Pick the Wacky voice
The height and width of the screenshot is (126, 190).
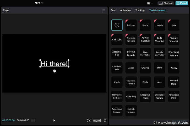click(x=174, y=68)
